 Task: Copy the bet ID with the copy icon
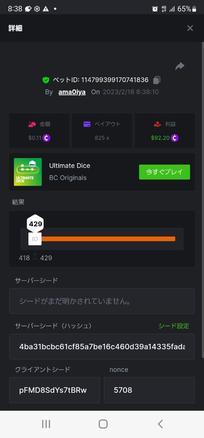click(x=157, y=80)
